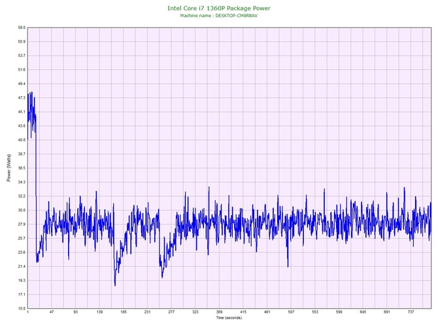Choose the 737 seconds tick on the time axis
This screenshot has width=438, height=329.
pyautogui.click(x=411, y=313)
